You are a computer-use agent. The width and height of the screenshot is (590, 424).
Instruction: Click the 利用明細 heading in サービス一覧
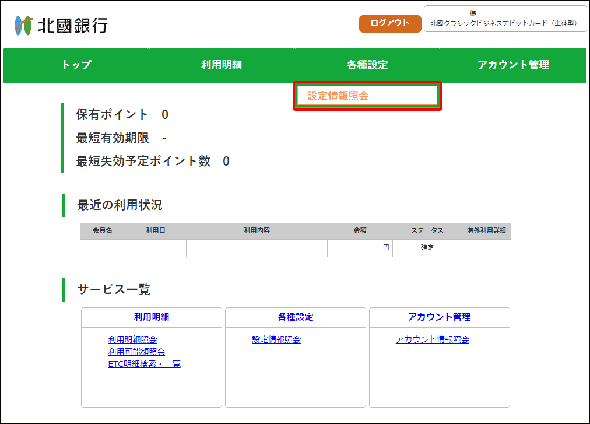coord(152,317)
